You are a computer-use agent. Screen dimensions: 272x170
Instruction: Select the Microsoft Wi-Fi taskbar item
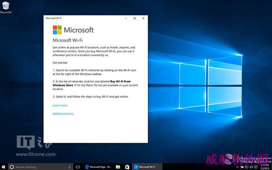pyautogui.click(x=147, y=167)
